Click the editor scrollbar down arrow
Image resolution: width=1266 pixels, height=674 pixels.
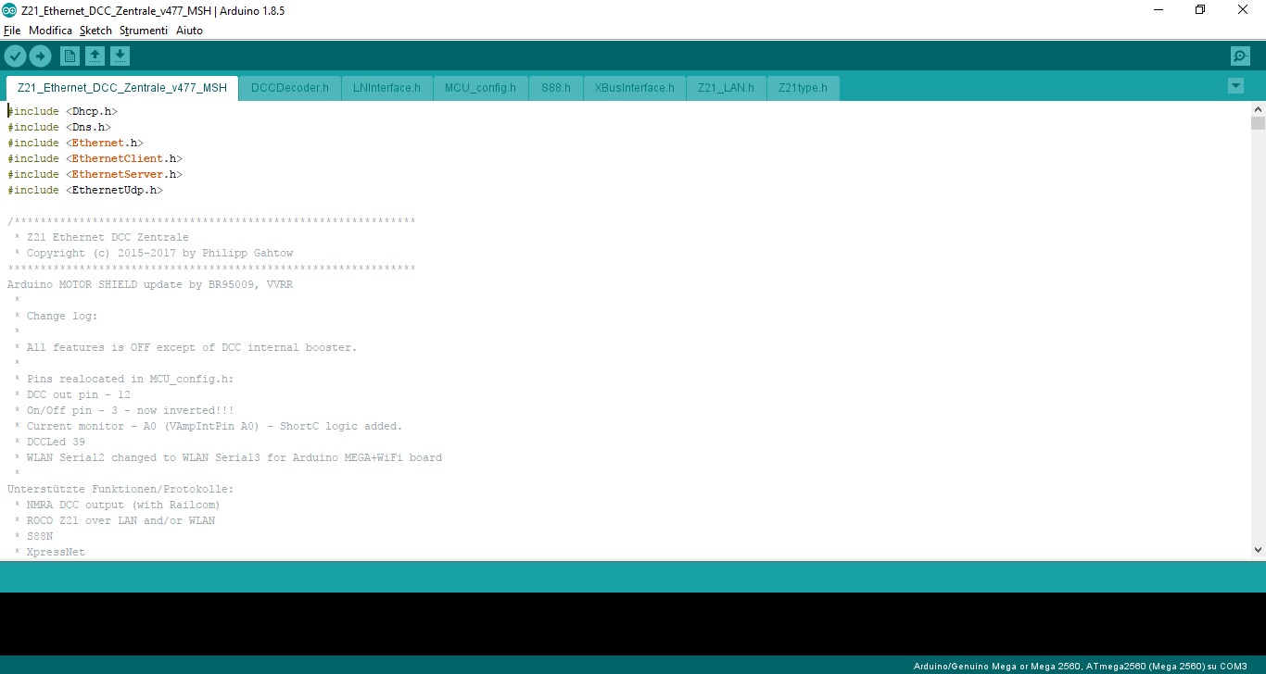point(1258,550)
